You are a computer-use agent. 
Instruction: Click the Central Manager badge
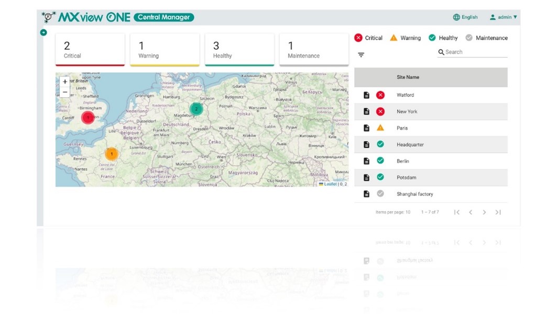point(164,17)
